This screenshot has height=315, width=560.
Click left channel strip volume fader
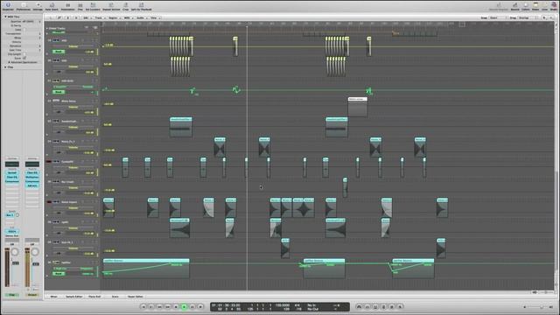click(x=16, y=263)
